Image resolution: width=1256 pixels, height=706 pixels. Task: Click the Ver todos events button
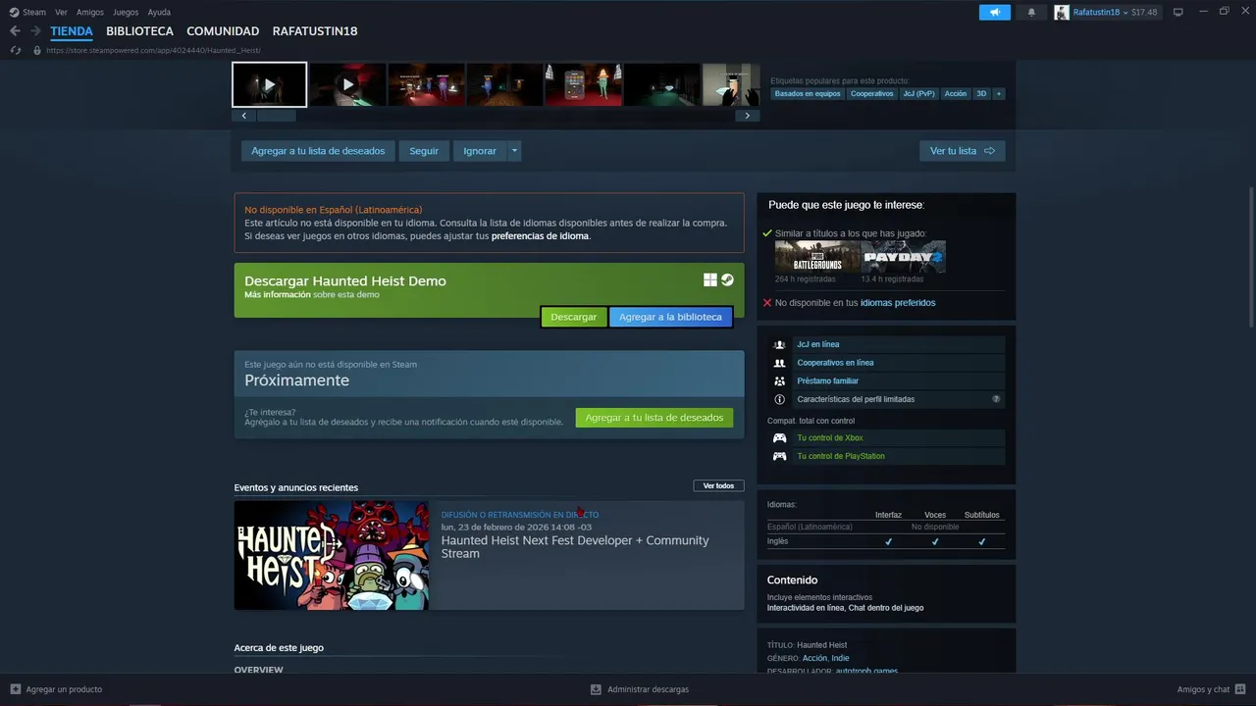tap(718, 486)
